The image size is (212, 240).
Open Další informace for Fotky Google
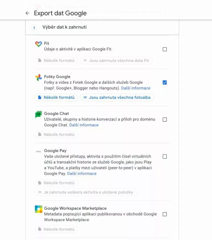(136, 88)
